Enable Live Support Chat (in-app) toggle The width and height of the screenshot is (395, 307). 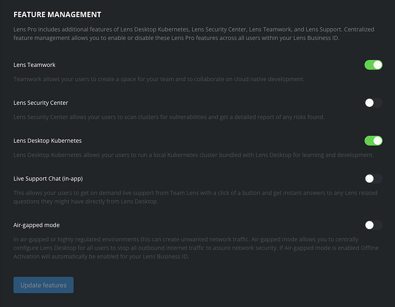point(373,179)
